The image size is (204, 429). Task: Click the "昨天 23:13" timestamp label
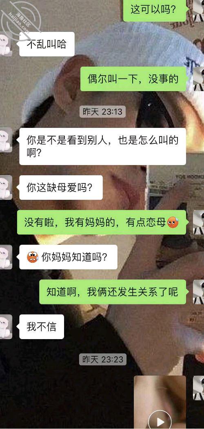coord(103,112)
